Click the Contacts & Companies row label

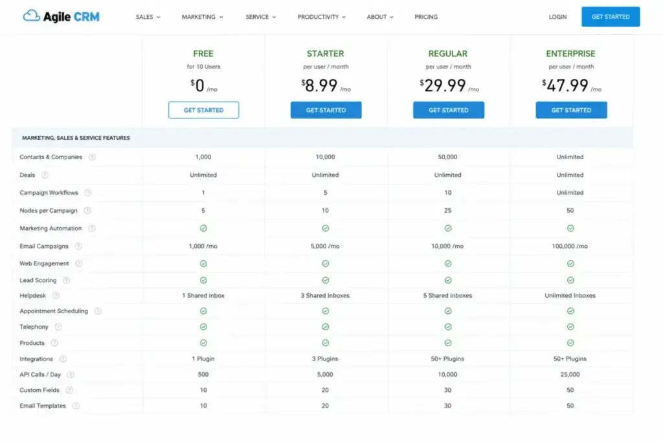51,157
